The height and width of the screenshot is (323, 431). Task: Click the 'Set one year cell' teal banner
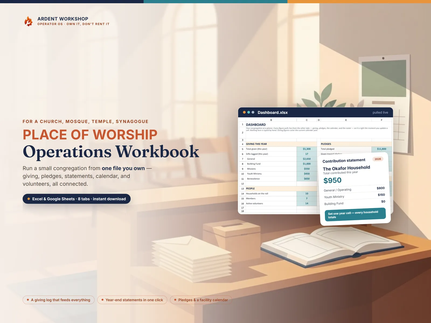tap(355, 215)
